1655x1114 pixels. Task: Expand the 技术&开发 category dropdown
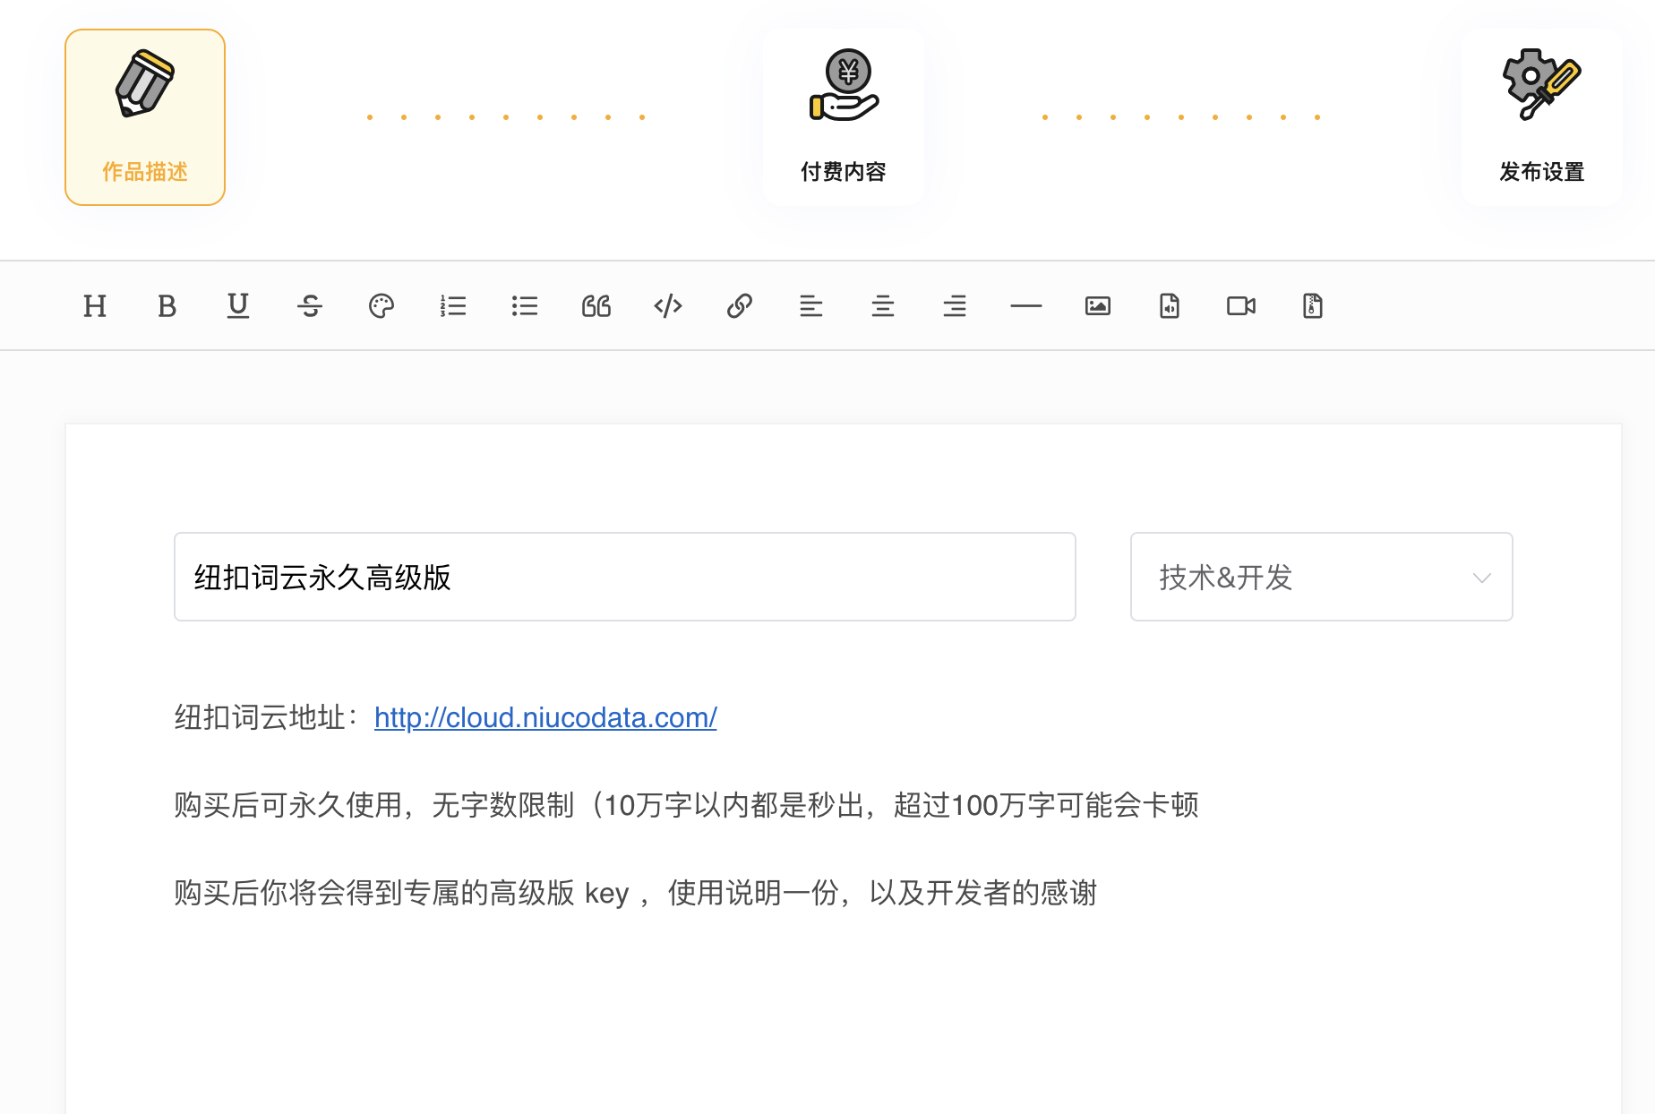[x=1322, y=577]
